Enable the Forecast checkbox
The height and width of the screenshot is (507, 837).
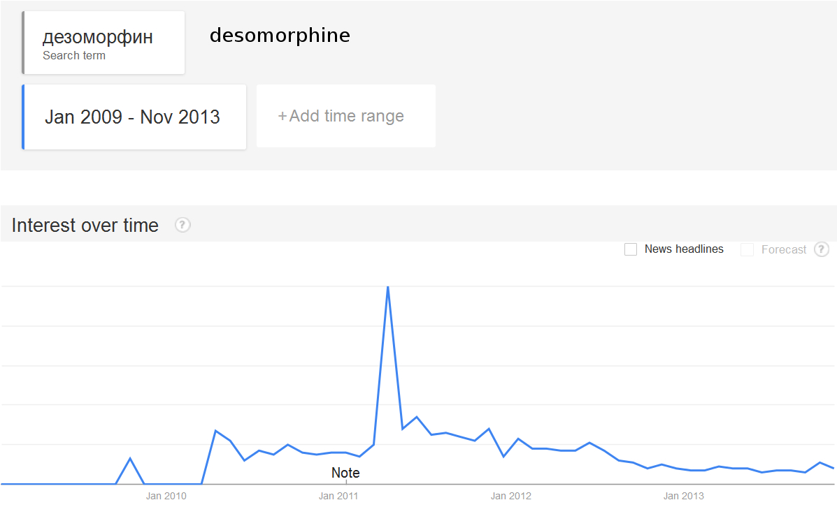point(747,249)
